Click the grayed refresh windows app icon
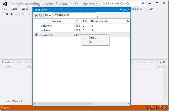The image size is (169, 111). click(x=23, y=14)
